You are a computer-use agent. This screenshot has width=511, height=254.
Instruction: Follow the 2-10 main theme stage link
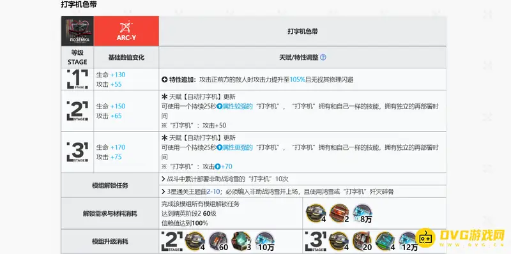(x=213, y=191)
